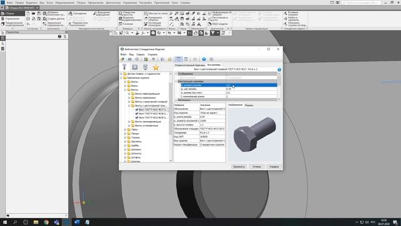This screenshot has width=401, height=226.
Task: Collapse the Конструкция и размеры group
Action: click(176, 81)
